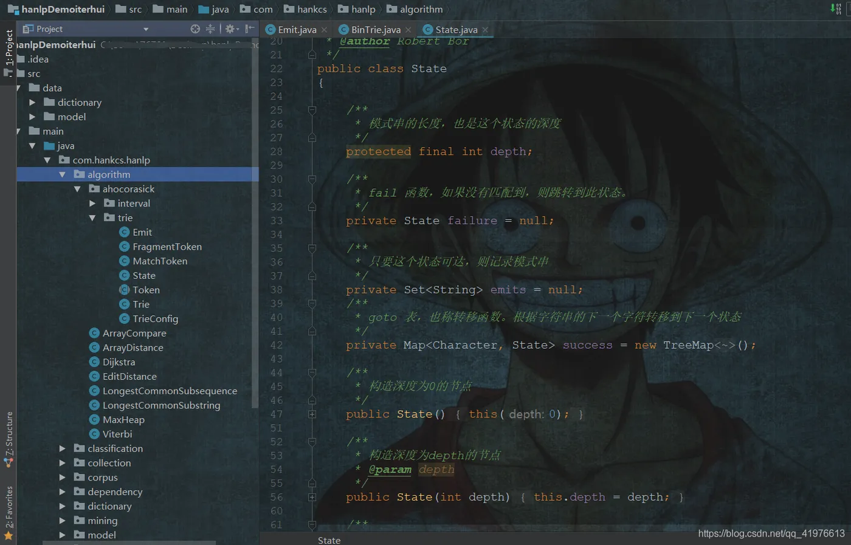
Task: Click the hankcs breadcrumb in navigation bar
Action: click(306, 9)
